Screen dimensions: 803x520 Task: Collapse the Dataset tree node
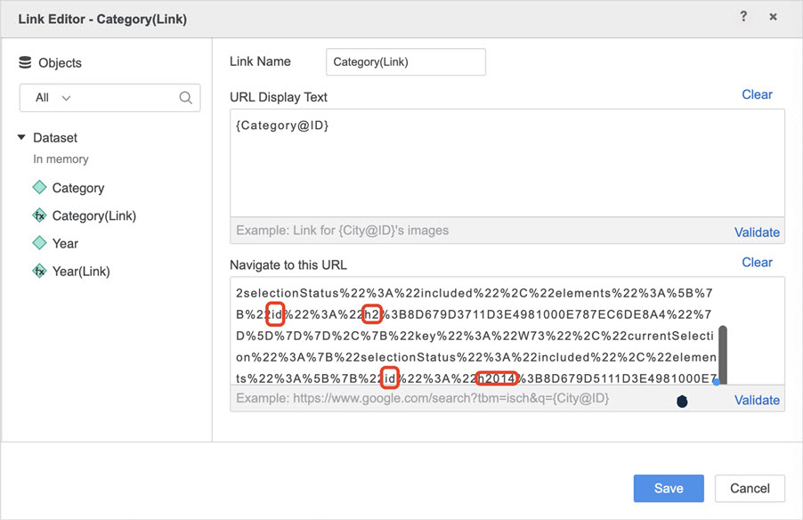point(21,138)
